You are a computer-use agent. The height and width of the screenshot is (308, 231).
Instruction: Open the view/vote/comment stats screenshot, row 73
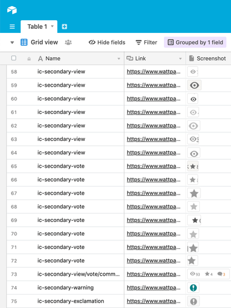(x=208, y=274)
